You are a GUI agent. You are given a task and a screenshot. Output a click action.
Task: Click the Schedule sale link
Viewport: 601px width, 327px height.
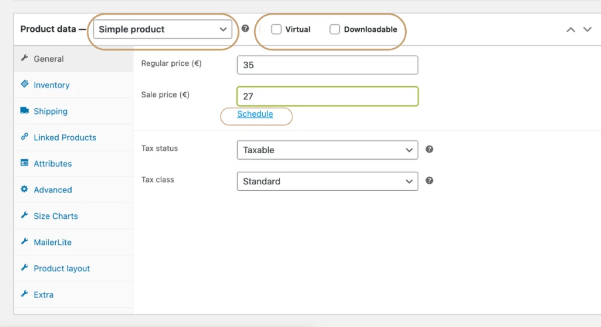255,114
